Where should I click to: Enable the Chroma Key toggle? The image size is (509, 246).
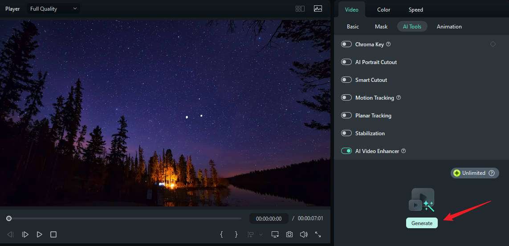pyautogui.click(x=346, y=44)
